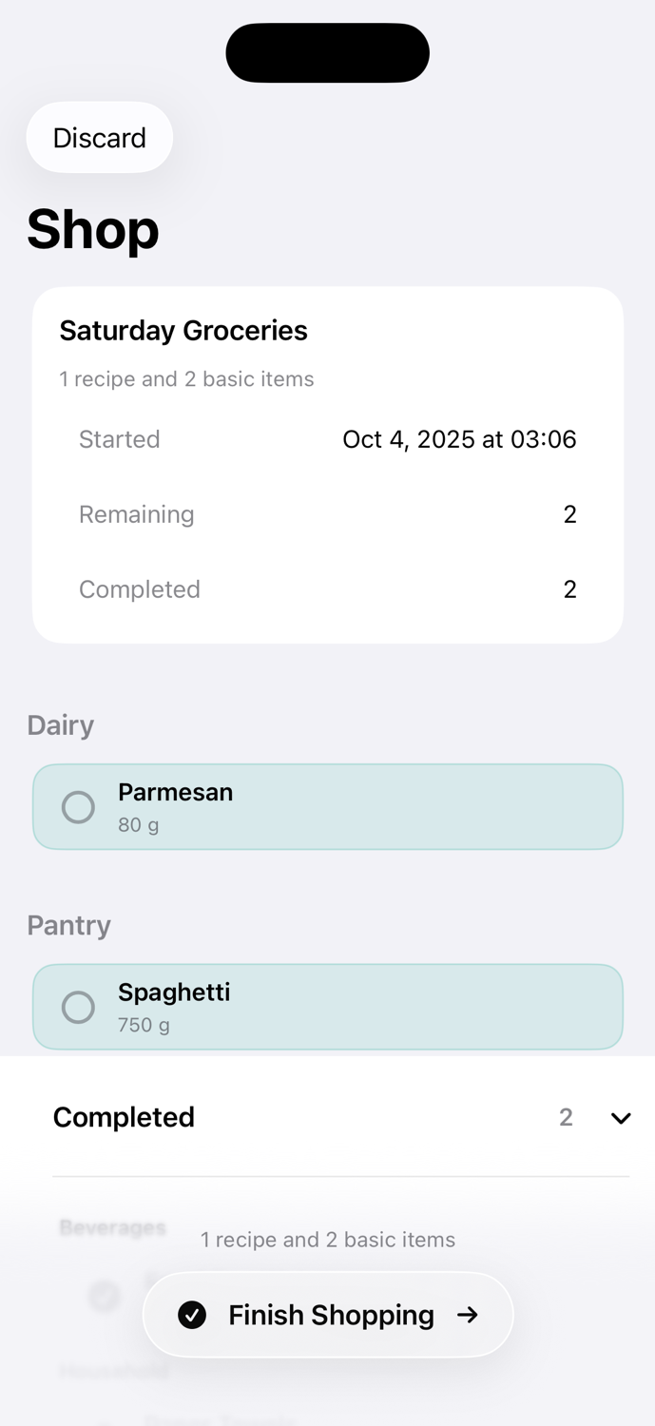Tap the Remaining row in summary card
The image size is (655, 1426).
point(327,514)
